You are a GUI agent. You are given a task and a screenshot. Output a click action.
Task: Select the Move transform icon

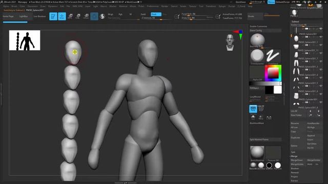coord(70,16)
